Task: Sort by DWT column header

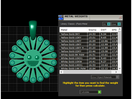Action: coord(105,30)
